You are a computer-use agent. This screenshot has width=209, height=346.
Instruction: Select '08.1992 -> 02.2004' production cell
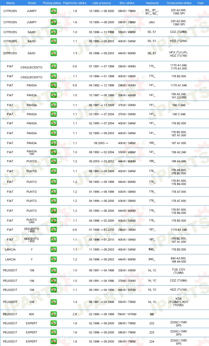tap(102, 152)
